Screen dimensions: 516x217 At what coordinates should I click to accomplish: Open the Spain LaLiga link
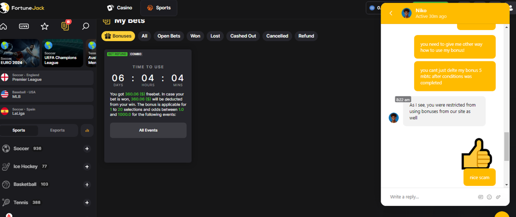coord(47,112)
